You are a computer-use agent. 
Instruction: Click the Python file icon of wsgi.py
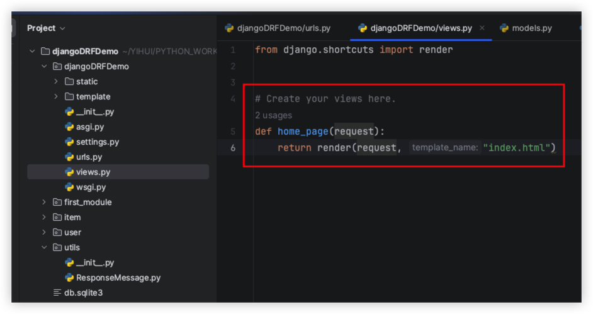pyautogui.click(x=69, y=188)
